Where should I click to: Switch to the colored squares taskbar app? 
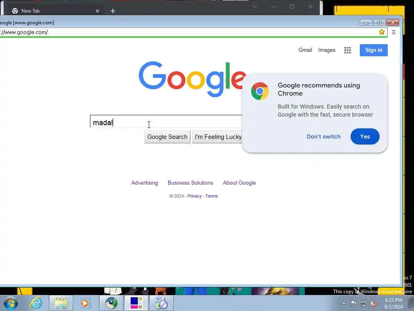[136, 303]
